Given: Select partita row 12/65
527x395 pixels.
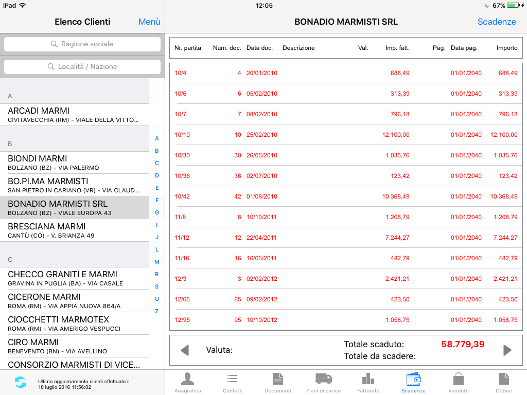Looking at the screenshot, I should pos(346,299).
